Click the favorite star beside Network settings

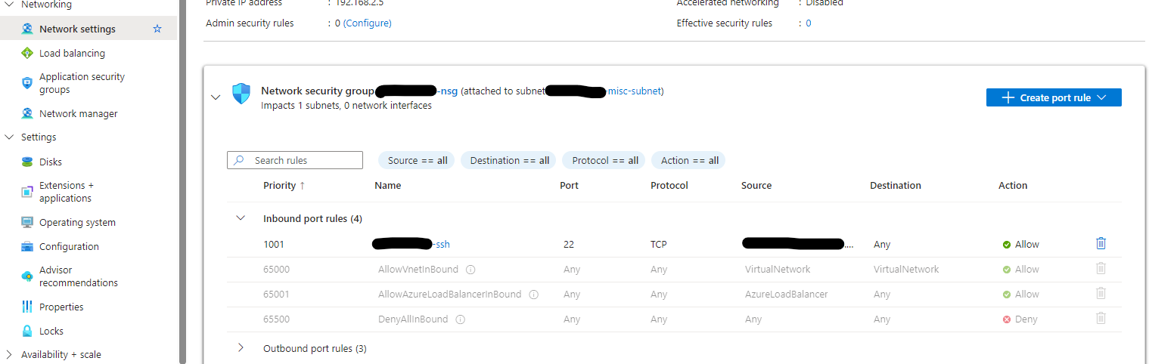point(157,29)
